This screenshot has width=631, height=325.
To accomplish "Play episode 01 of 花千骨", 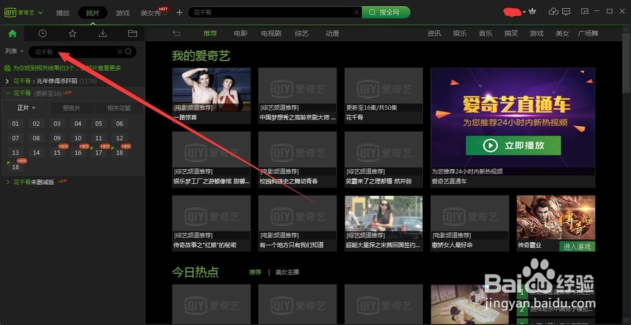I will tap(15, 124).
